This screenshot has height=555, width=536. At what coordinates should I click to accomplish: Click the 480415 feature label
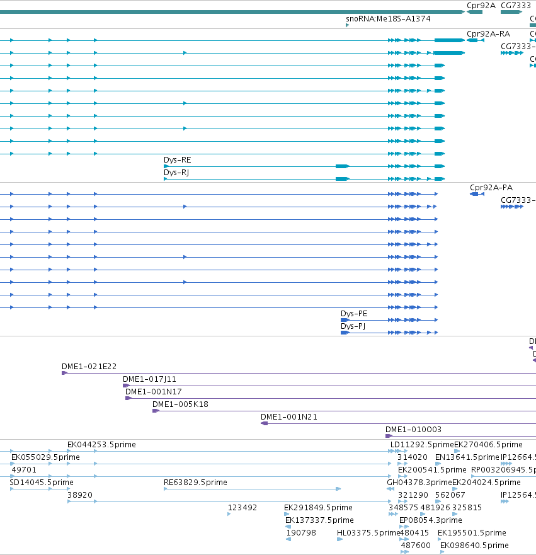click(x=414, y=533)
